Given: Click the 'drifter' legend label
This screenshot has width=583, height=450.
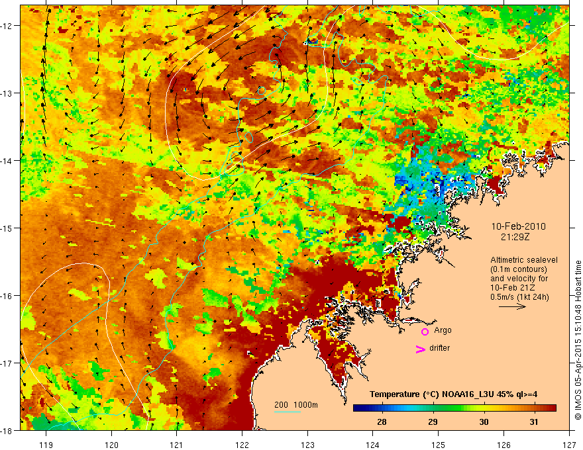Looking at the screenshot, I should [439, 348].
